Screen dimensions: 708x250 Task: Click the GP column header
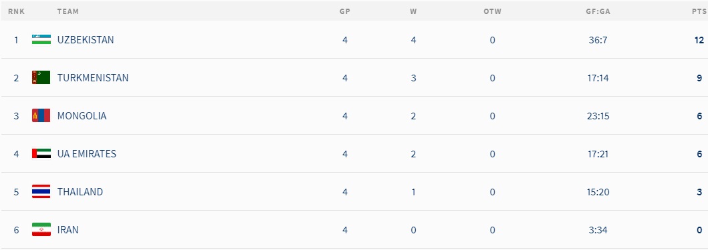tap(345, 12)
